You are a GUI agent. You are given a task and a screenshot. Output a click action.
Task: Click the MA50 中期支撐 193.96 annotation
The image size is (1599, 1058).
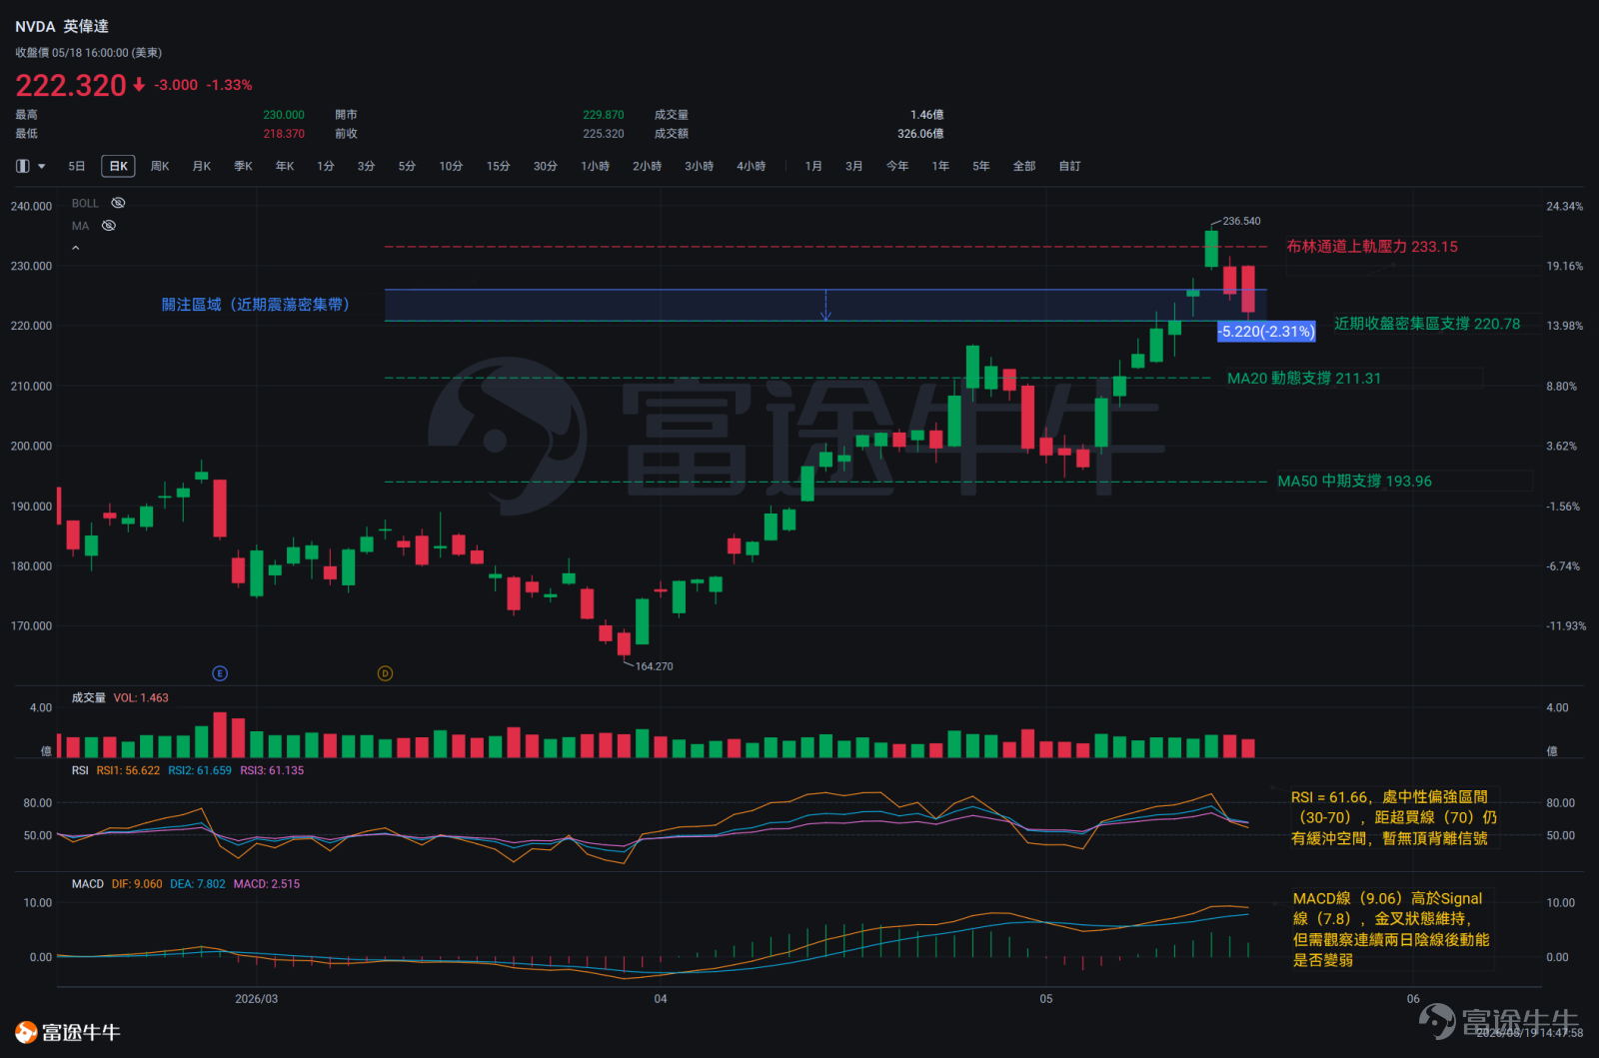1355,482
